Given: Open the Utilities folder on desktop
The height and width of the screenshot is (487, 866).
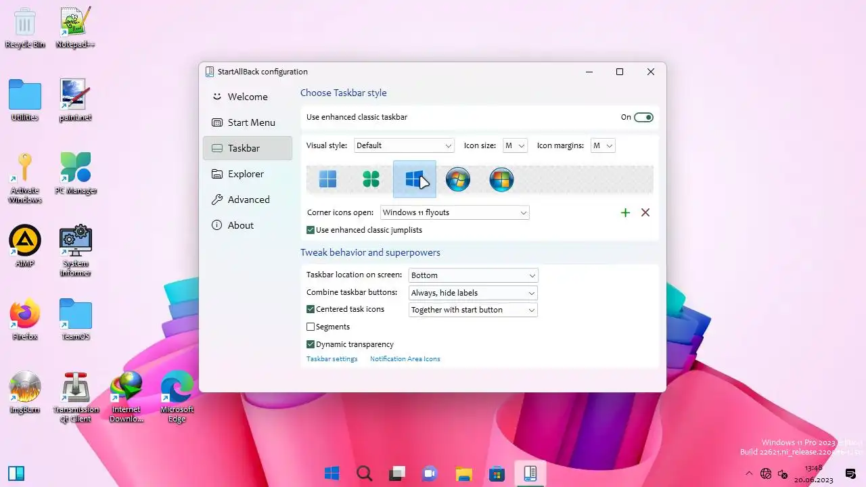Looking at the screenshot, I should click(x=25, y=100).
